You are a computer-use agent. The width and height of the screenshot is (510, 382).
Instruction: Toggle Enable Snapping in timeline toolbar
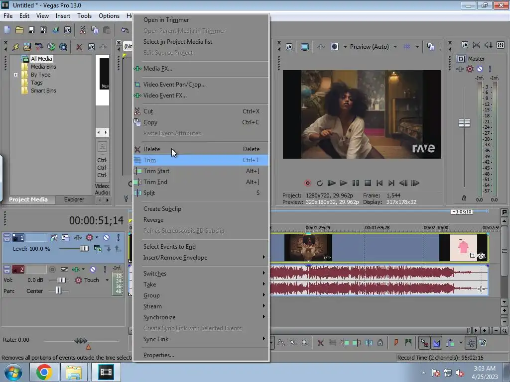424,343
